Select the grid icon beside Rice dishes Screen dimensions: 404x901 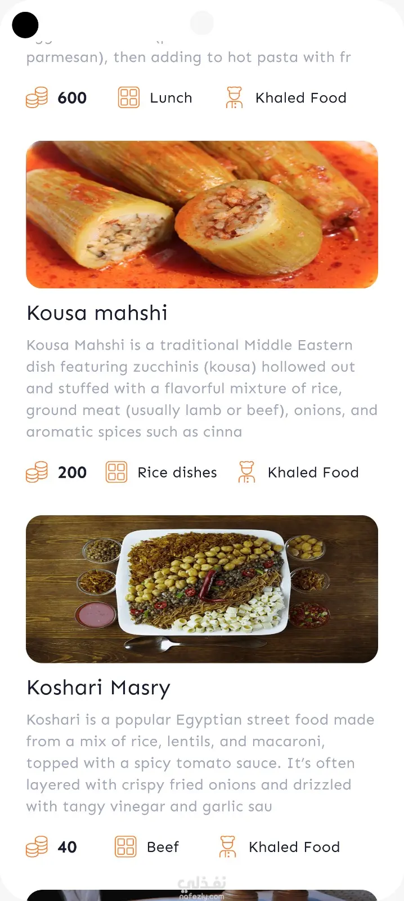coord(116,472)
